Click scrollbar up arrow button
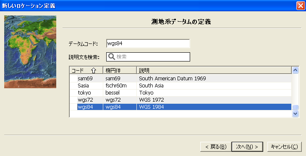The height and width of the screenshot is (156, 306). pos(295,70)
